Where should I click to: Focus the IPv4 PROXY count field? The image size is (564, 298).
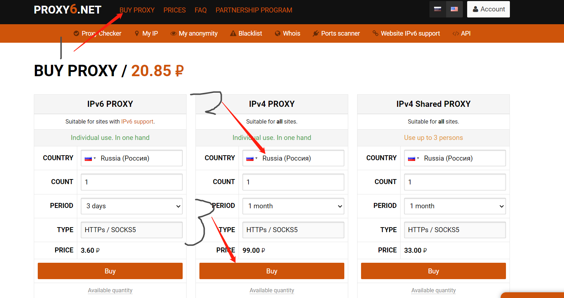[293, 182]
